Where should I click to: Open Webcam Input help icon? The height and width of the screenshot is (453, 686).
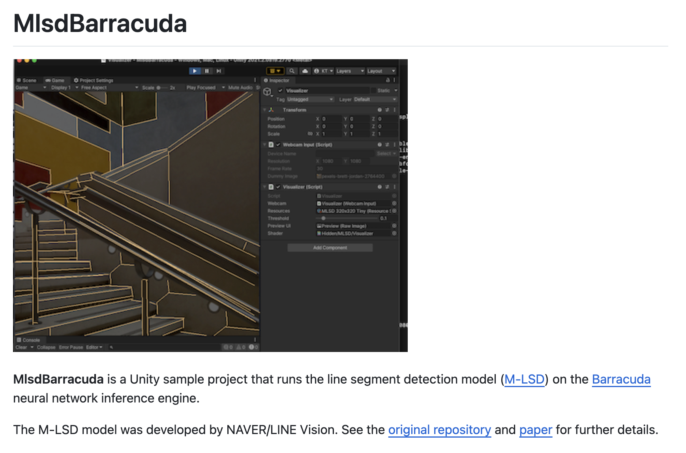(x=379, y=144)
